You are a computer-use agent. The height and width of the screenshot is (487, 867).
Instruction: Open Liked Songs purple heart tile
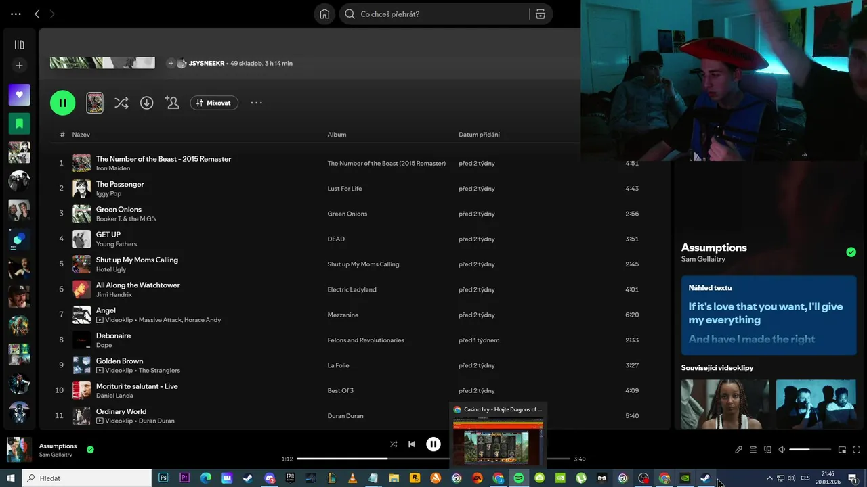[x=19, y=95]
